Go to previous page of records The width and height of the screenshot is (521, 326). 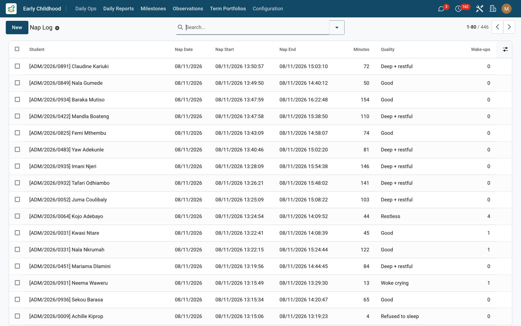pos(497,27)
